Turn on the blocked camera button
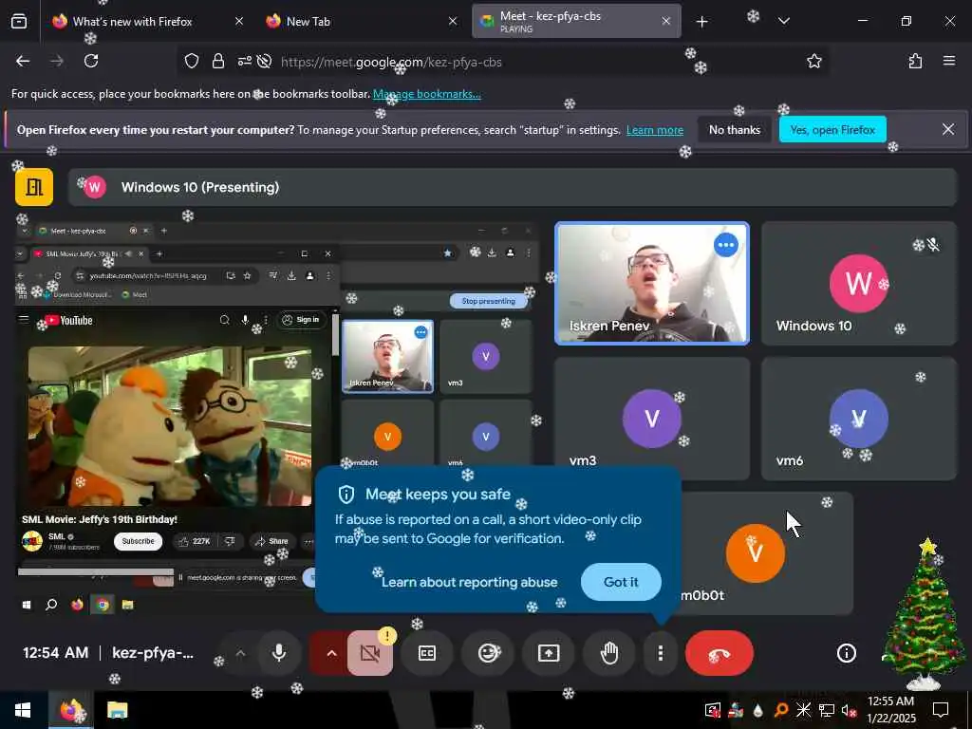972x729 pixels. [x=369, y=653]
